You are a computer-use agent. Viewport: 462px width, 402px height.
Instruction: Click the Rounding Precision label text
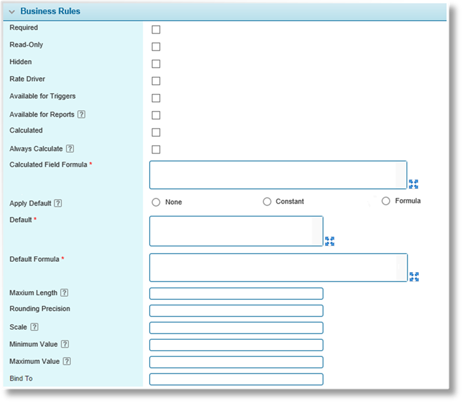click(40, 309)
